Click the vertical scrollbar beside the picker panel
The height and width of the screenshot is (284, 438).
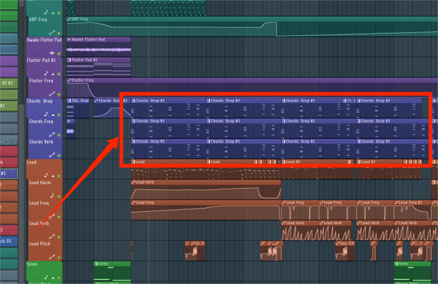(21, 142)
